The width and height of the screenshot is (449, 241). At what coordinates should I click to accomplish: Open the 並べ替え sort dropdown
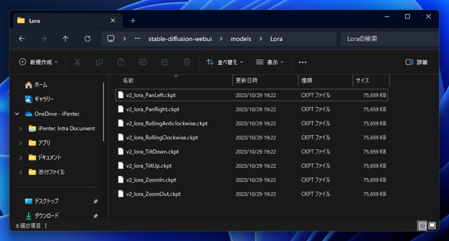pos(224,62)
